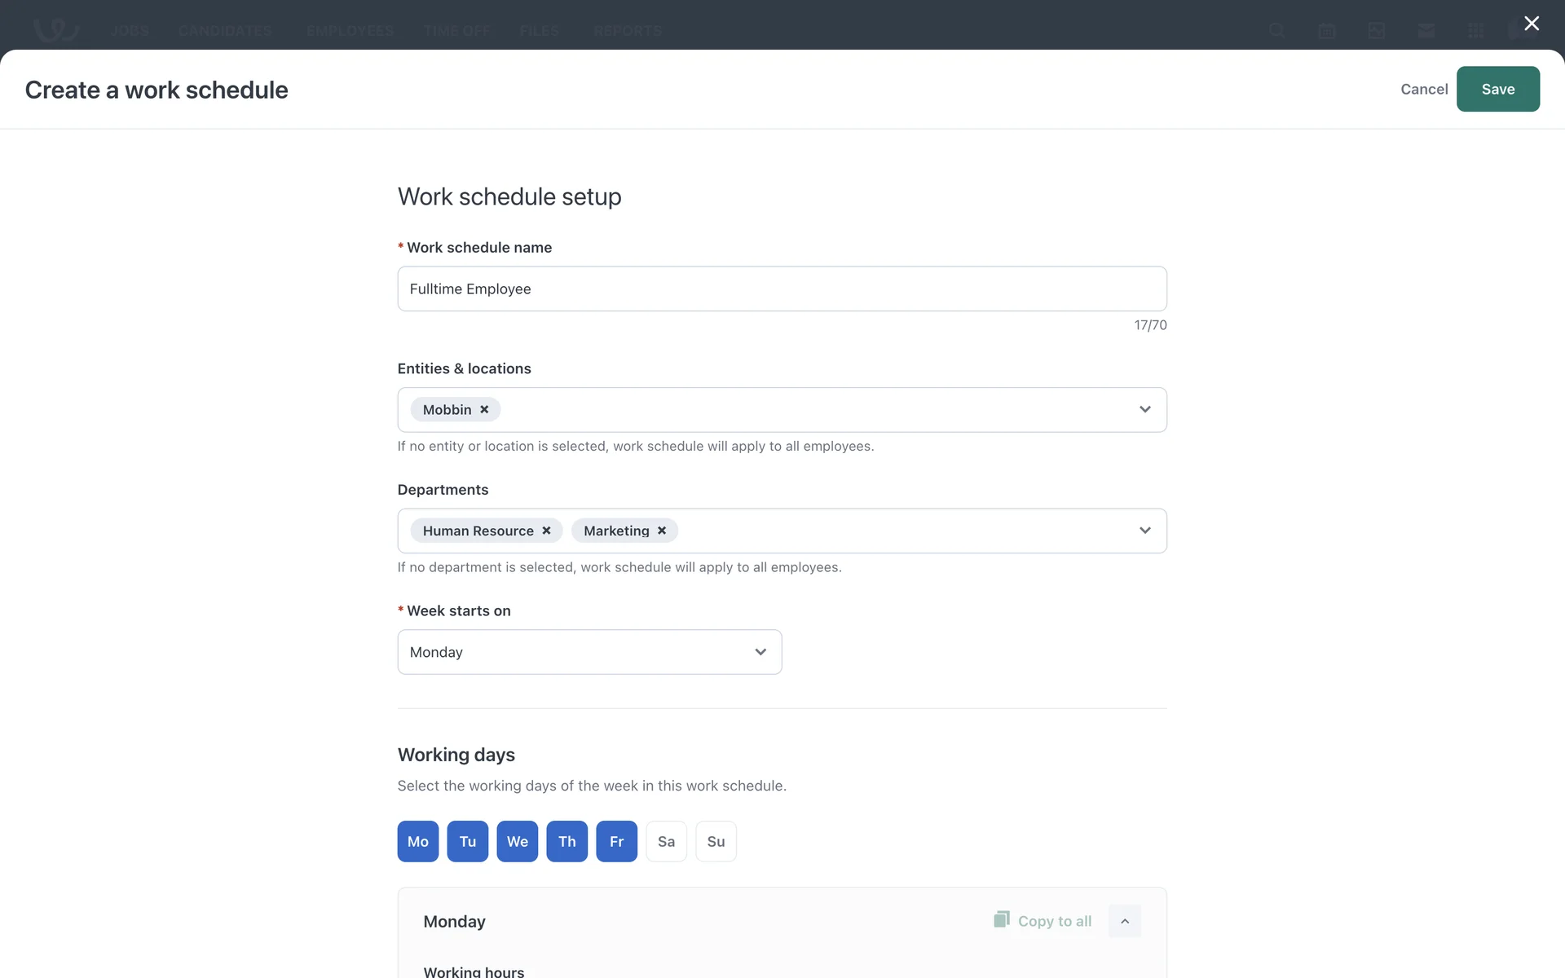Click the Work schedule name field
Viewport: 1565px width, 978px height.
coord(782,289)
